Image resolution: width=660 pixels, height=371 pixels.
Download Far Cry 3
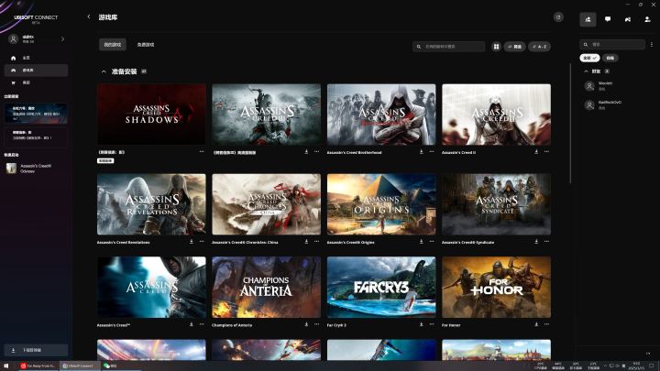pyautogui.click(x=421, y=324)
